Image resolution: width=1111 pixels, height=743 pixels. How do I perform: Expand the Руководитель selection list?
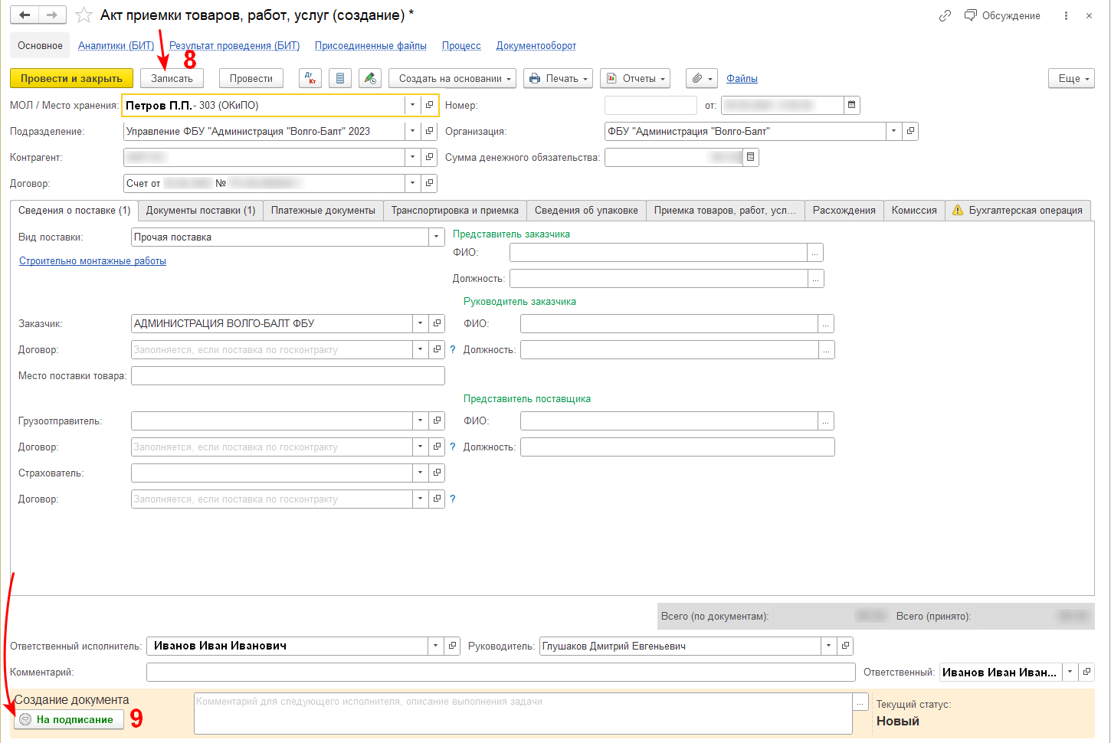click(x=828, y=646)
